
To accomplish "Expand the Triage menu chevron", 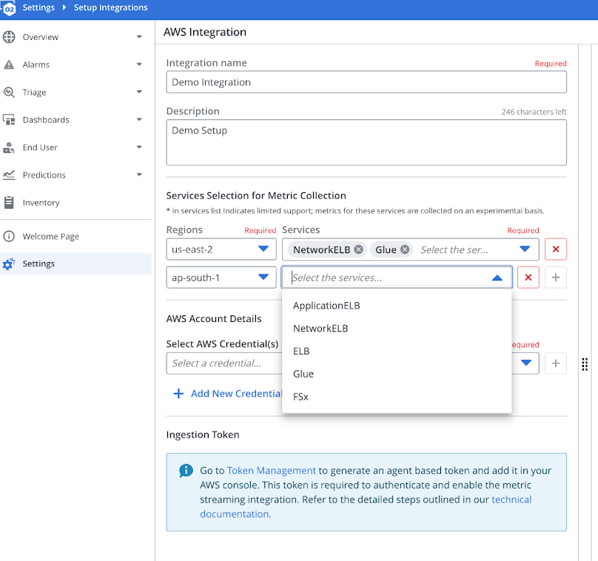I will coord(139,92).
